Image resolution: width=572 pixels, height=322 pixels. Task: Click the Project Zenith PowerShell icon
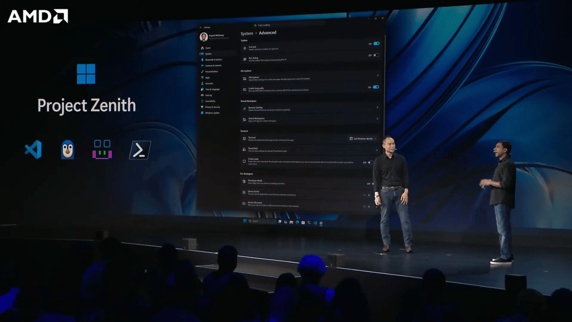point(140,150)
